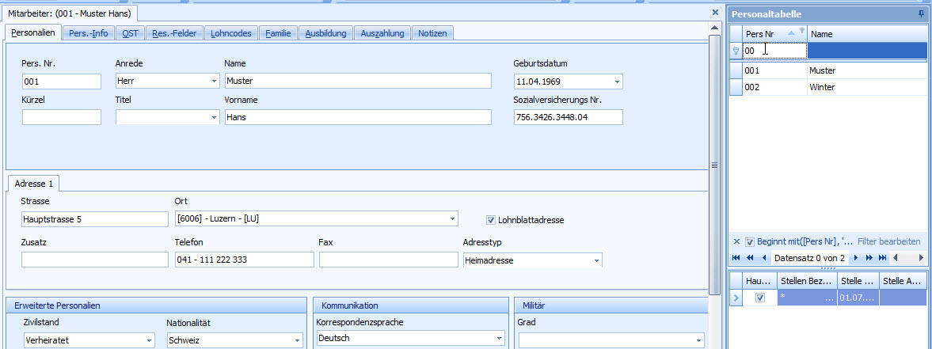
Task: Pin the Personaltabelle panel
Action: coord(921,14)
